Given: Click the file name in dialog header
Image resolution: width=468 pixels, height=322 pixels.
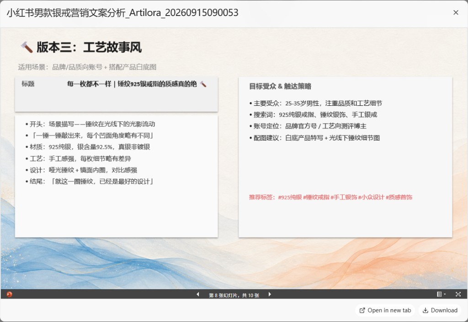Looking at the screenshot, I should (x=122, y=13).
